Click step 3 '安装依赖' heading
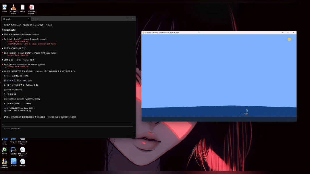Screen dimensions: 310x174 (x=10, y=94)
